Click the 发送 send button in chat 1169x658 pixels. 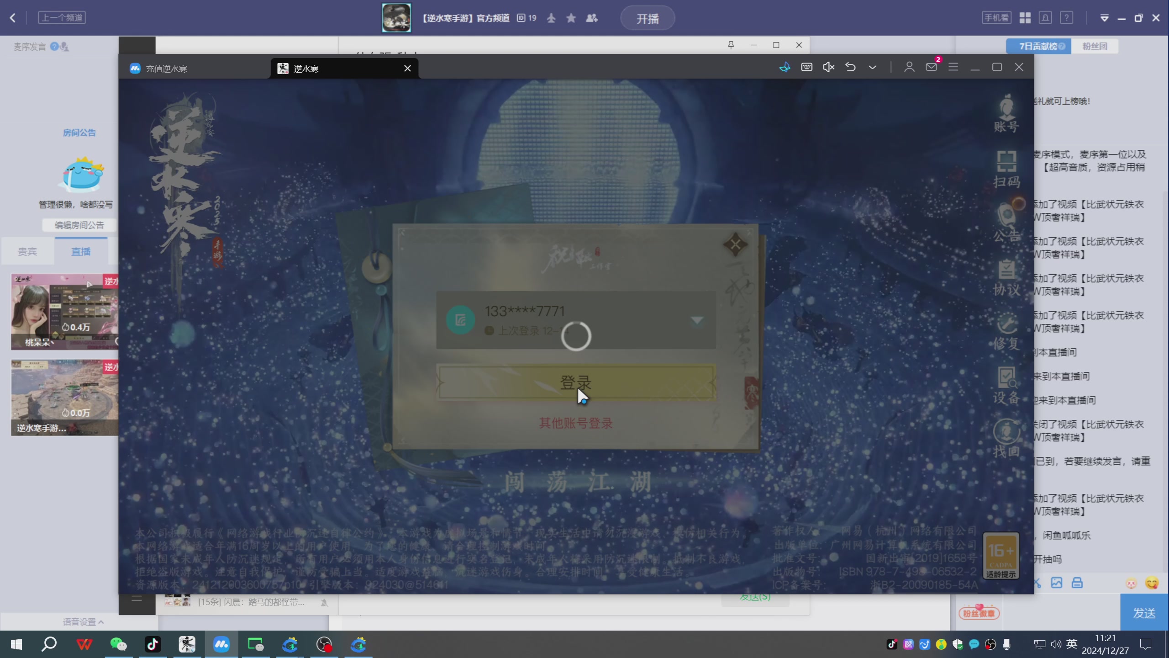1144,613
